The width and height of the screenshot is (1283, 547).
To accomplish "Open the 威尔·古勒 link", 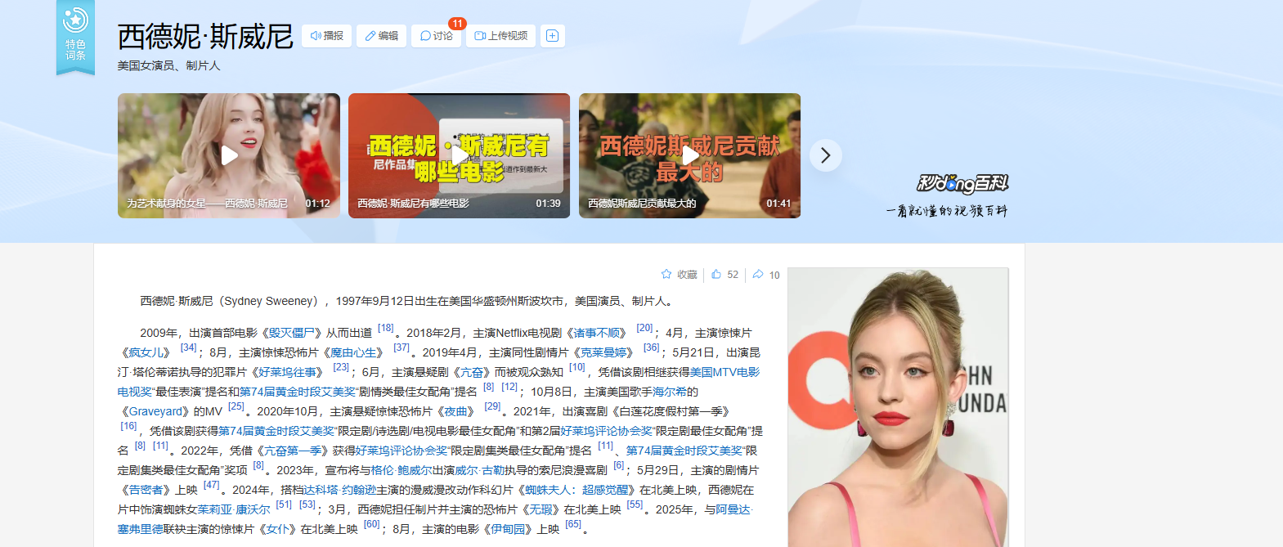I will coord(480,470).
